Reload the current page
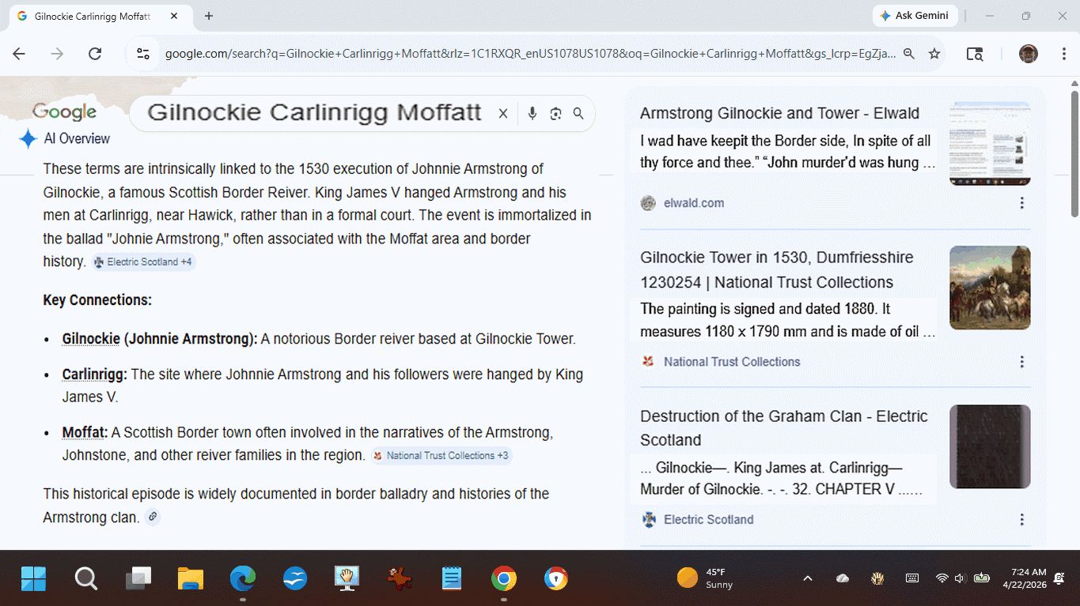1080x606 pixels. (x=95, y=54)
